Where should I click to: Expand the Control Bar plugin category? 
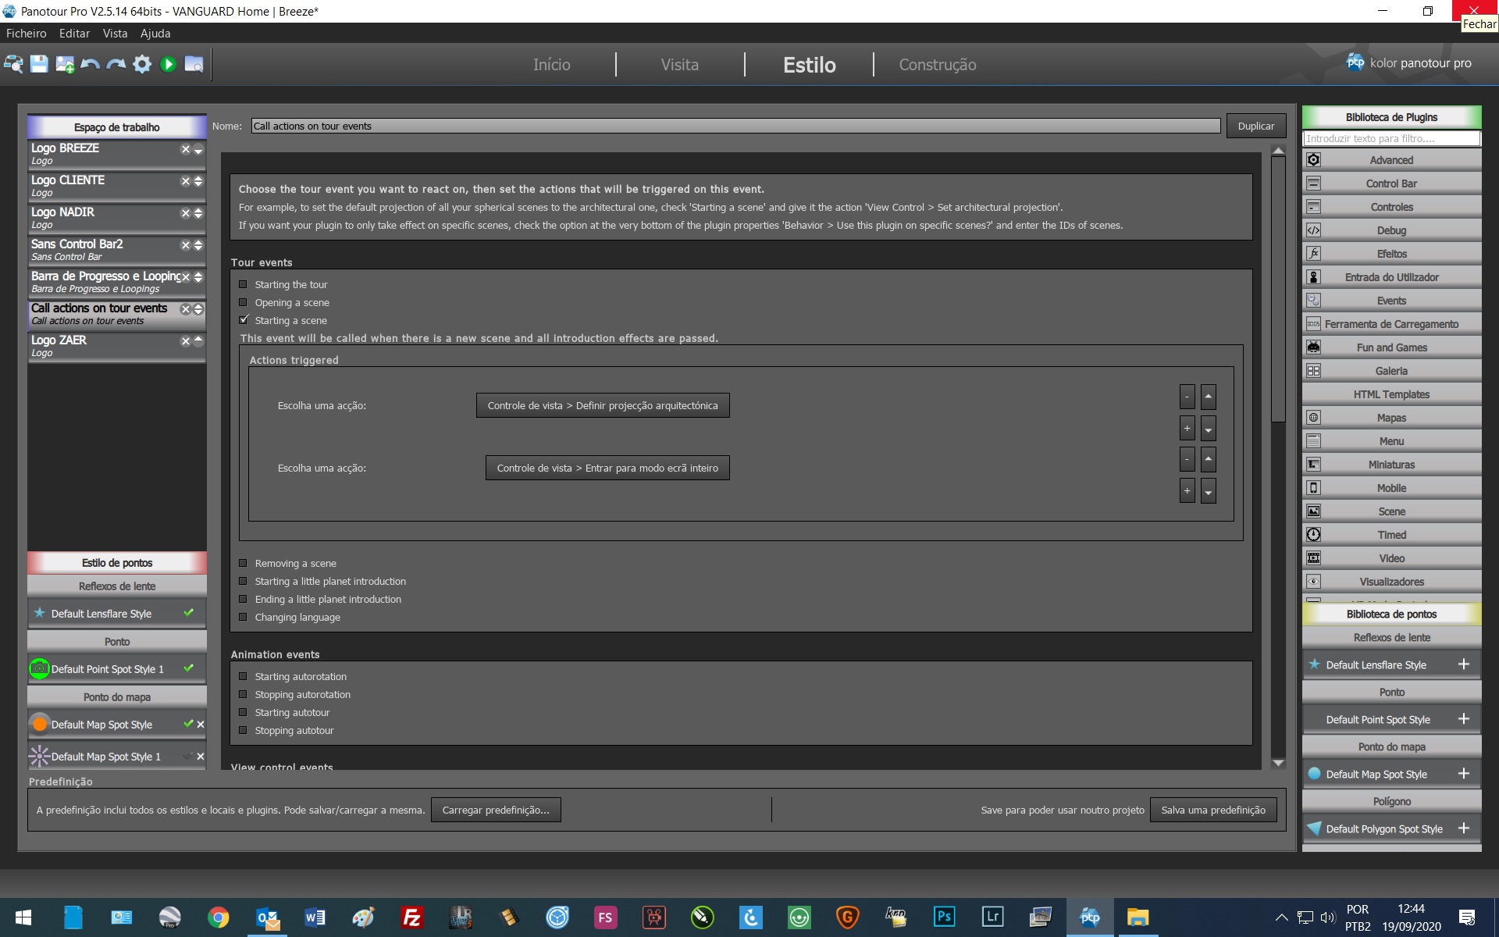1391,183
